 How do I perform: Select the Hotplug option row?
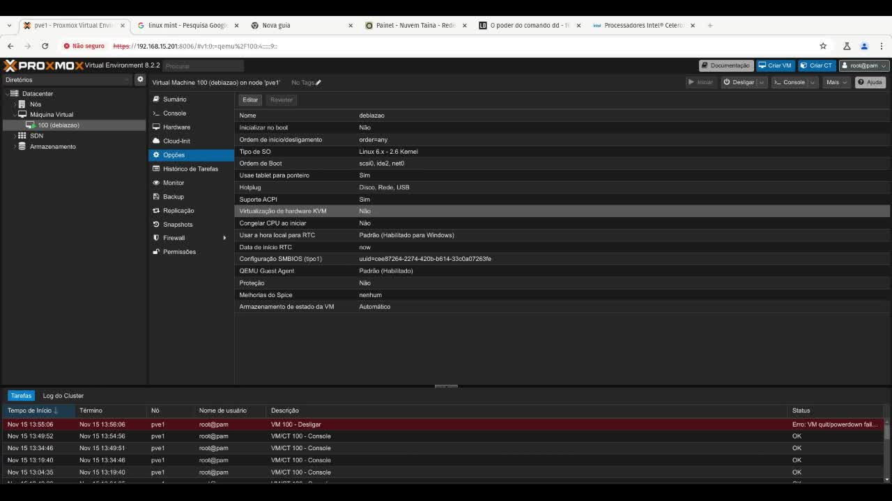pyautogui.click(x=562, y=187)
